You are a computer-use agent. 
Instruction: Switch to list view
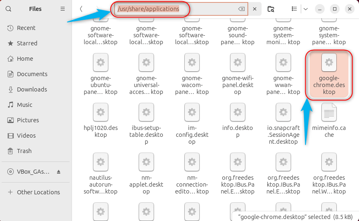pyautogui.click(x=294, y=9)
